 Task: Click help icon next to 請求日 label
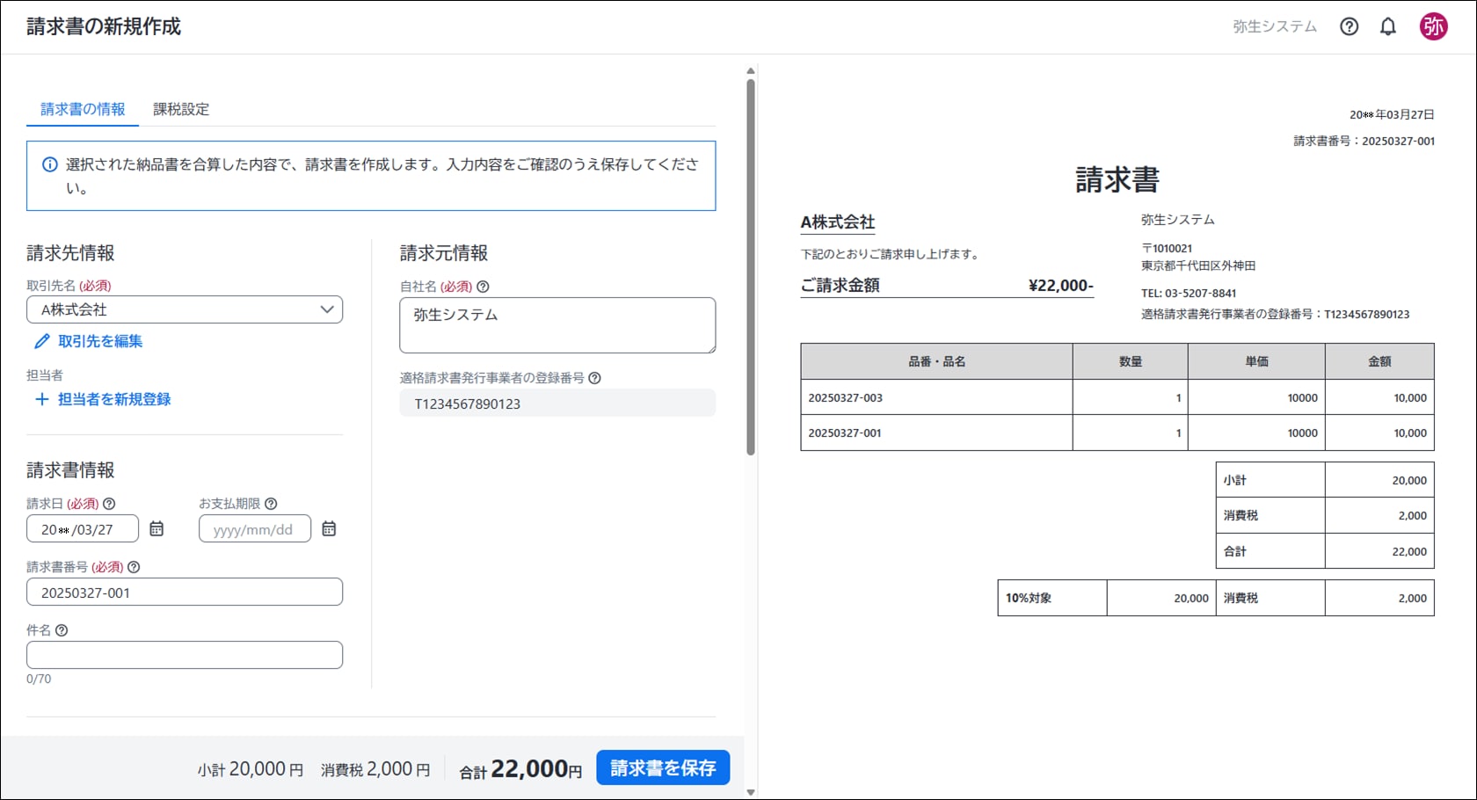point(109,504)
